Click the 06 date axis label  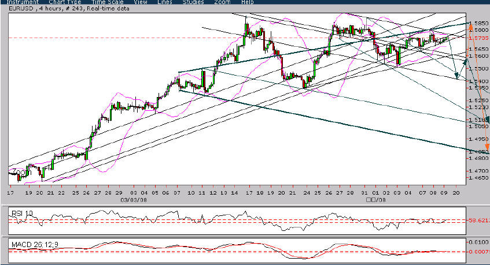[165, 193]
